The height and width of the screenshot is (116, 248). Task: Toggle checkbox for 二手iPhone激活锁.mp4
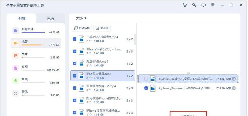[75, 39]
